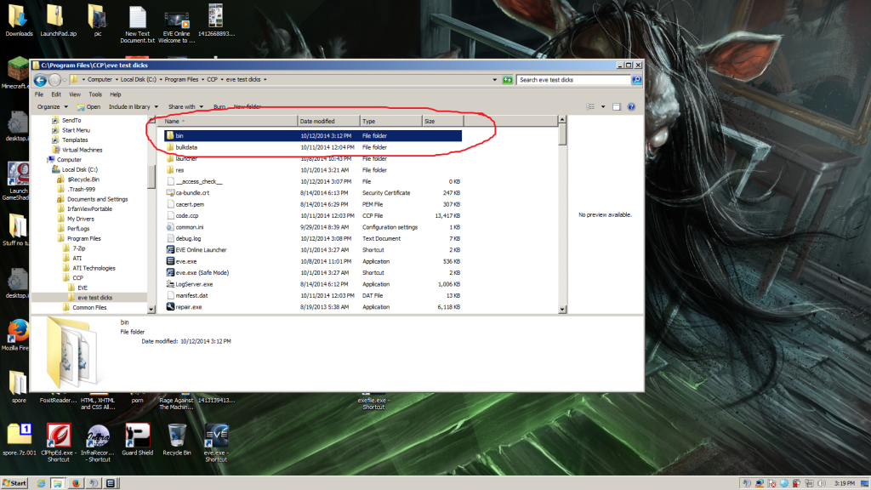Select the spore.7z.001 desktop icon
This screenshot has width=871, height=490.
pos(19,439)
